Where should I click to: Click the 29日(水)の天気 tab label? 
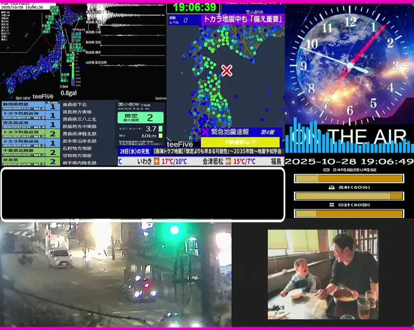pyautogui.click(x=135, y=152)
